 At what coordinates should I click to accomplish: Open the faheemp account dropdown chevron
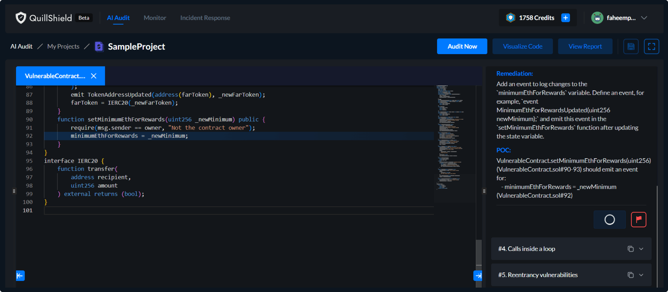tap(644, 18)
